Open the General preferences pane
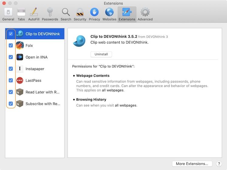This screenshot has width=227, height=170. (8, 14)
